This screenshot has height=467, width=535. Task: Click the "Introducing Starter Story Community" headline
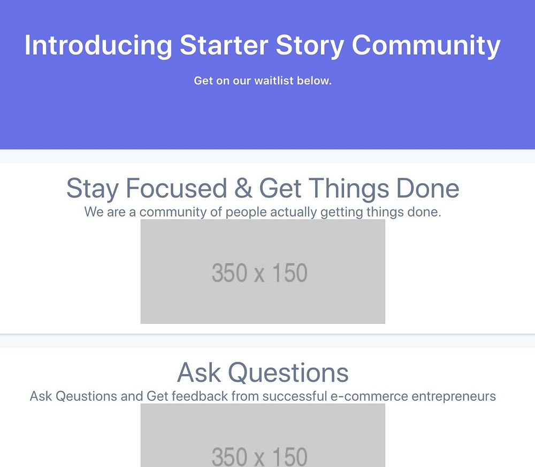pos(262,45)
